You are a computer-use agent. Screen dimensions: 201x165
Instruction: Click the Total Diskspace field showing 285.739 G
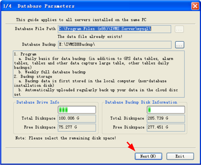166,118
